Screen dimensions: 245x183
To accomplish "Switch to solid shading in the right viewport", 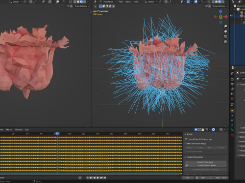I will pyautogui.click(x=216, y=2).
